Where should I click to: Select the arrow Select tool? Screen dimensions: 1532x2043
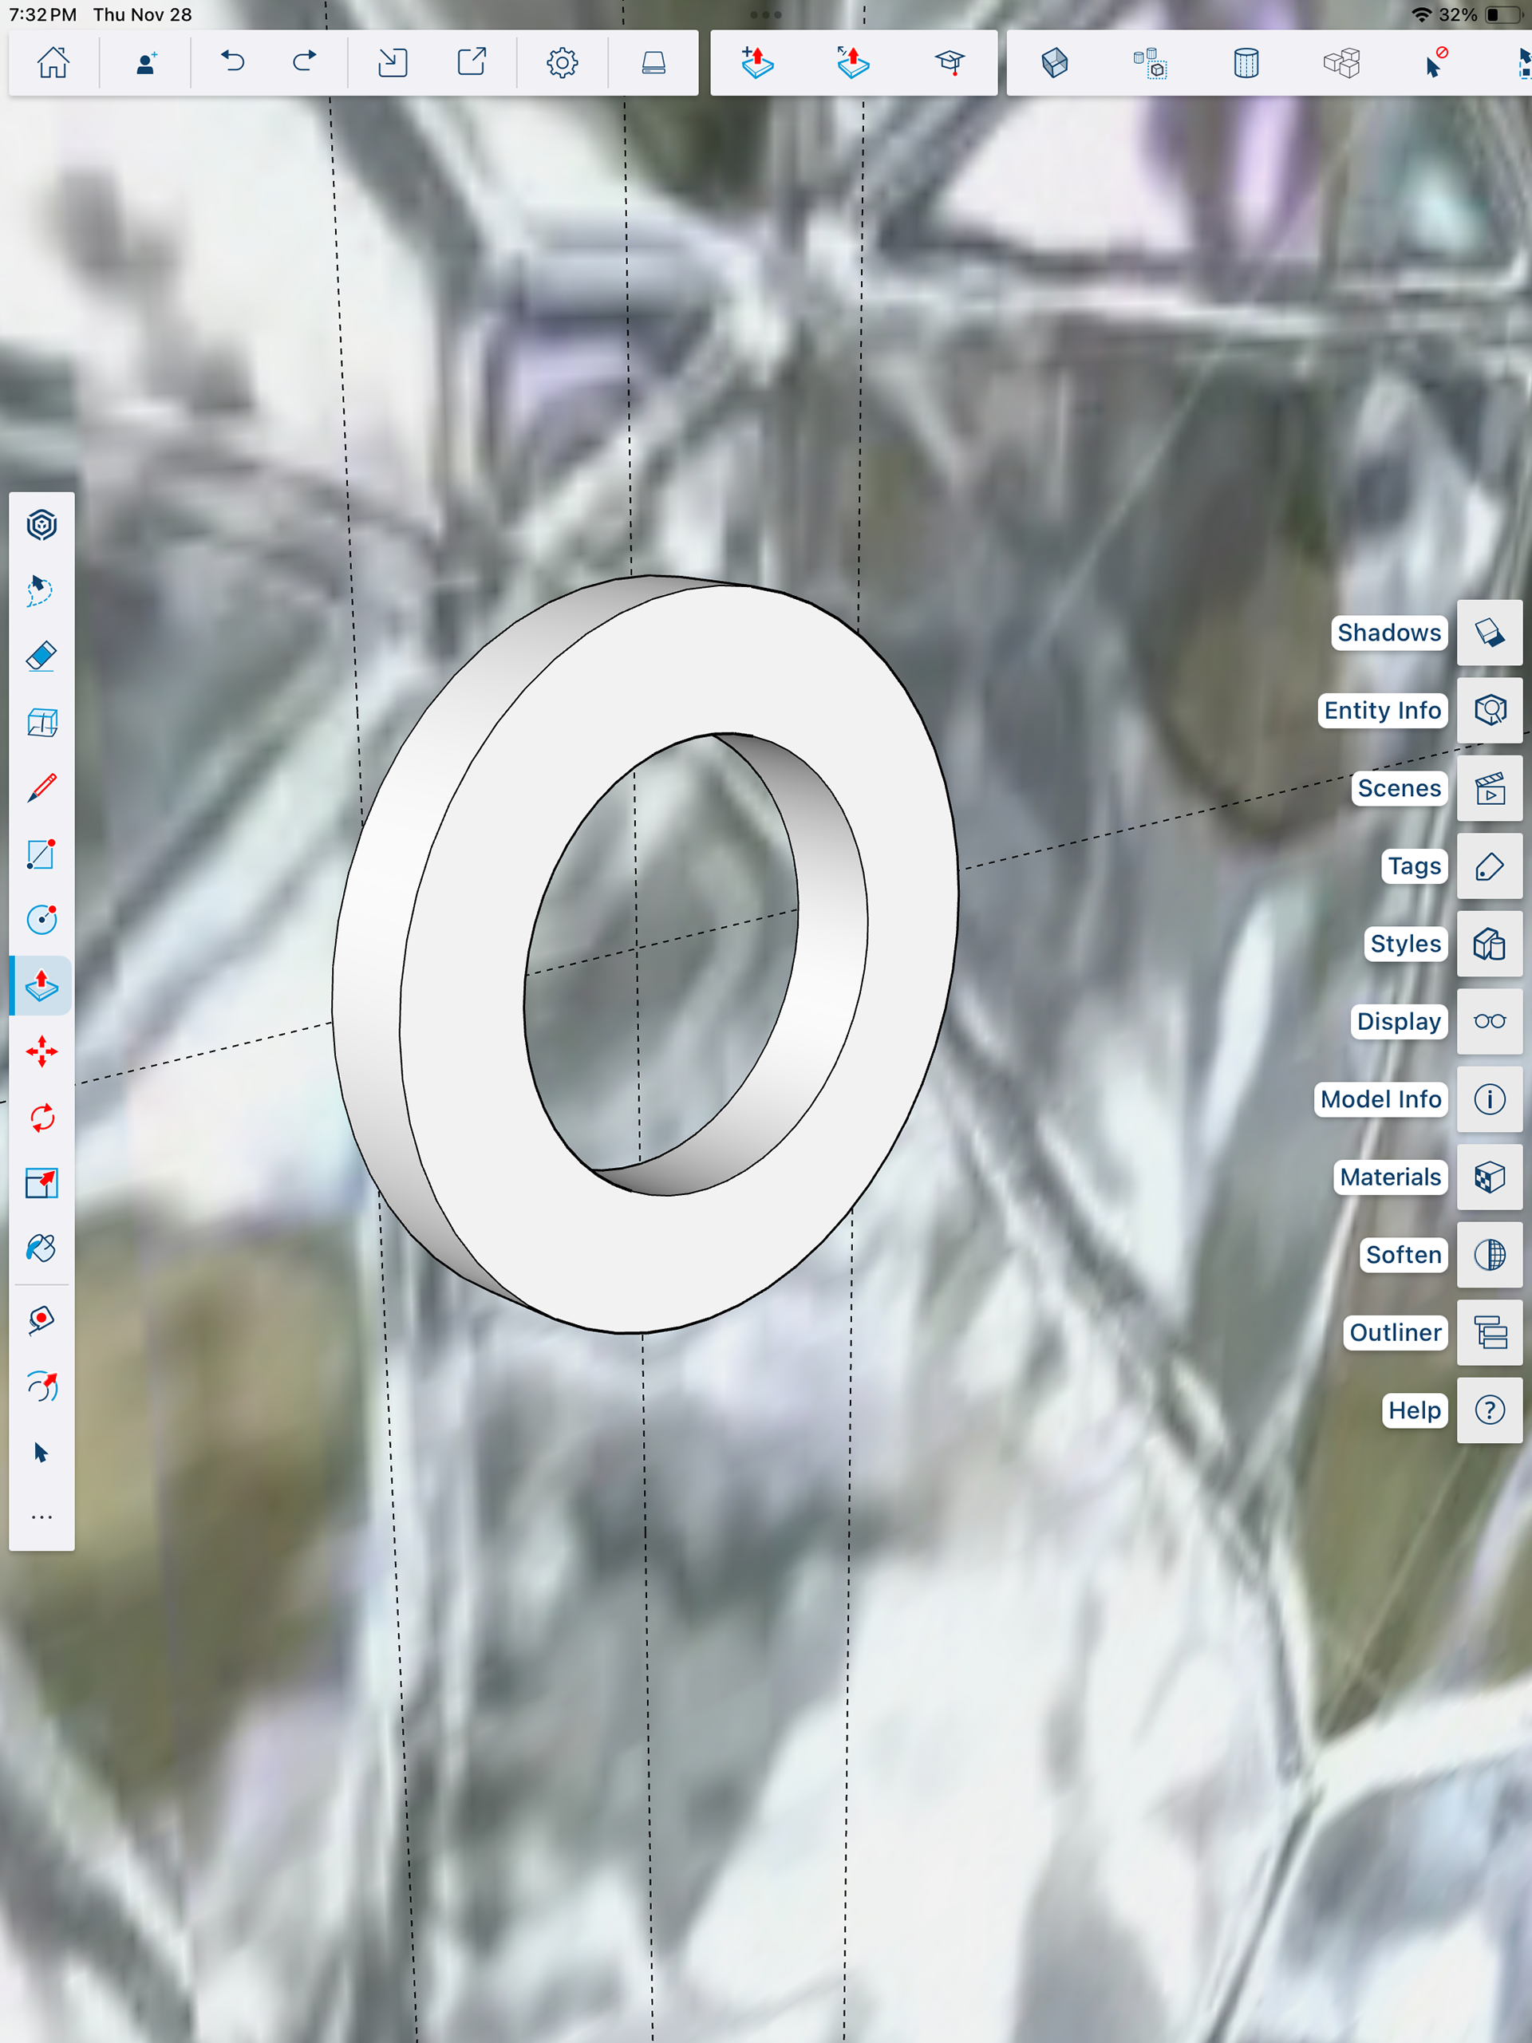click(41, 1453)
